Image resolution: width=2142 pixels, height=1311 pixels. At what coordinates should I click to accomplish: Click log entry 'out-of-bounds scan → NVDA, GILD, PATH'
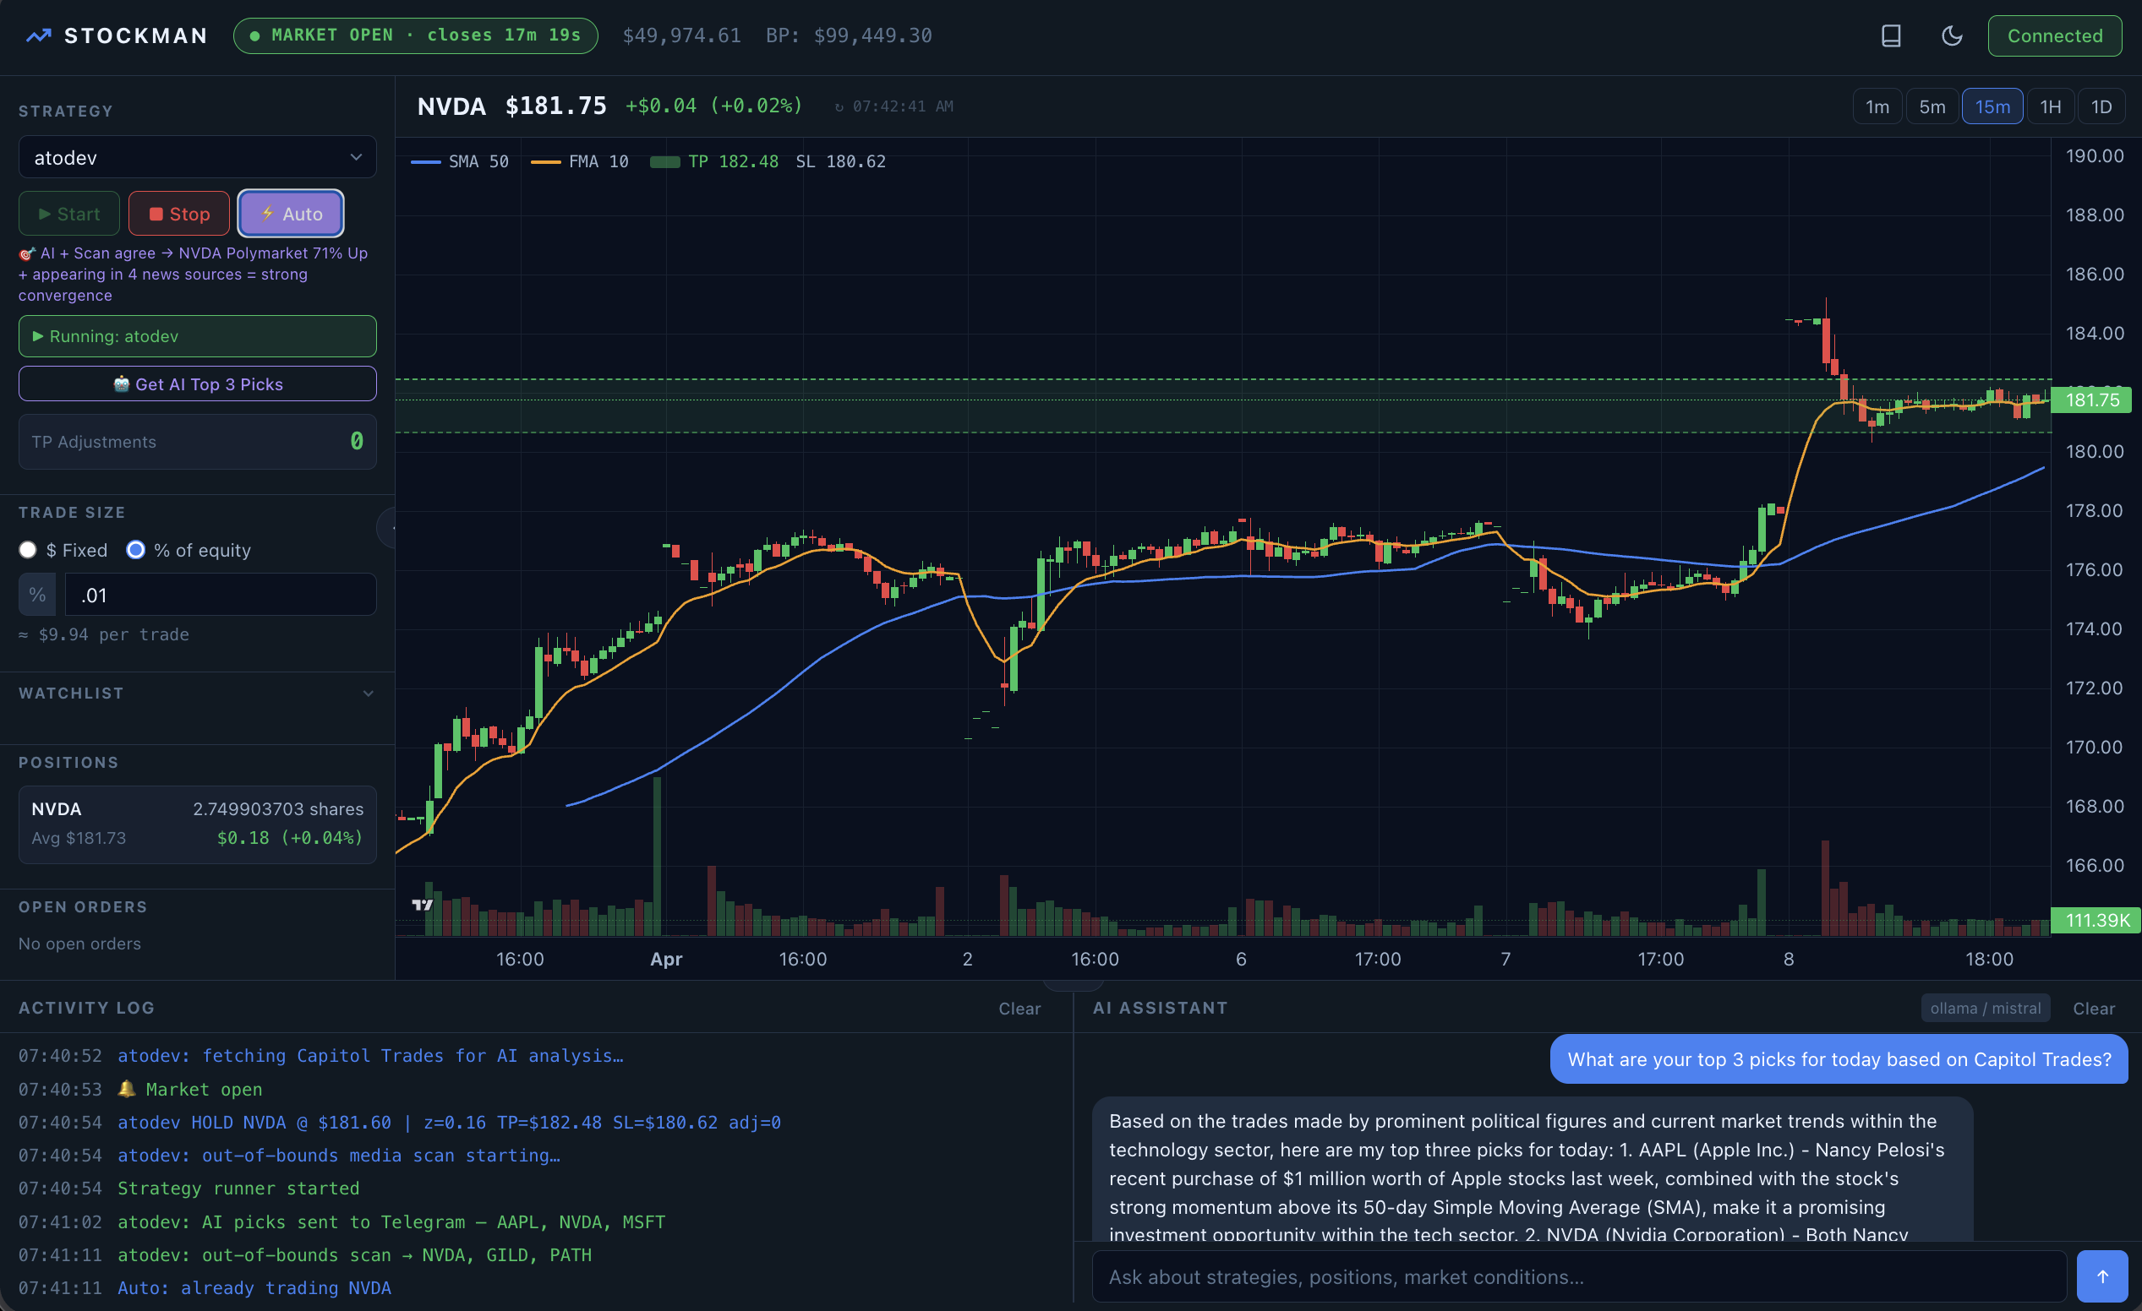(x=354, y=1254)
